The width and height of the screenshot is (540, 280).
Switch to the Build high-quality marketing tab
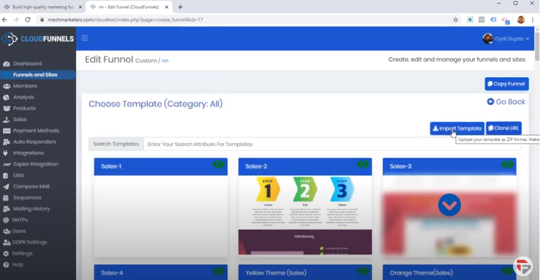click(41, 7)
